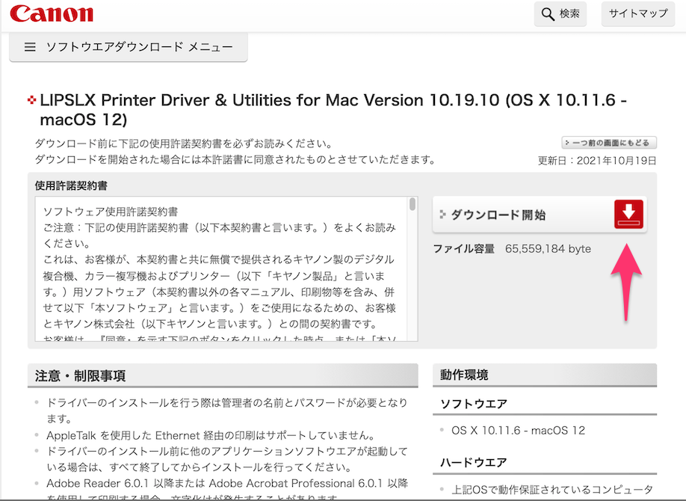Viewport: 686px width, 501px height.
Task: Click the Canon logo
Action: 52,13
